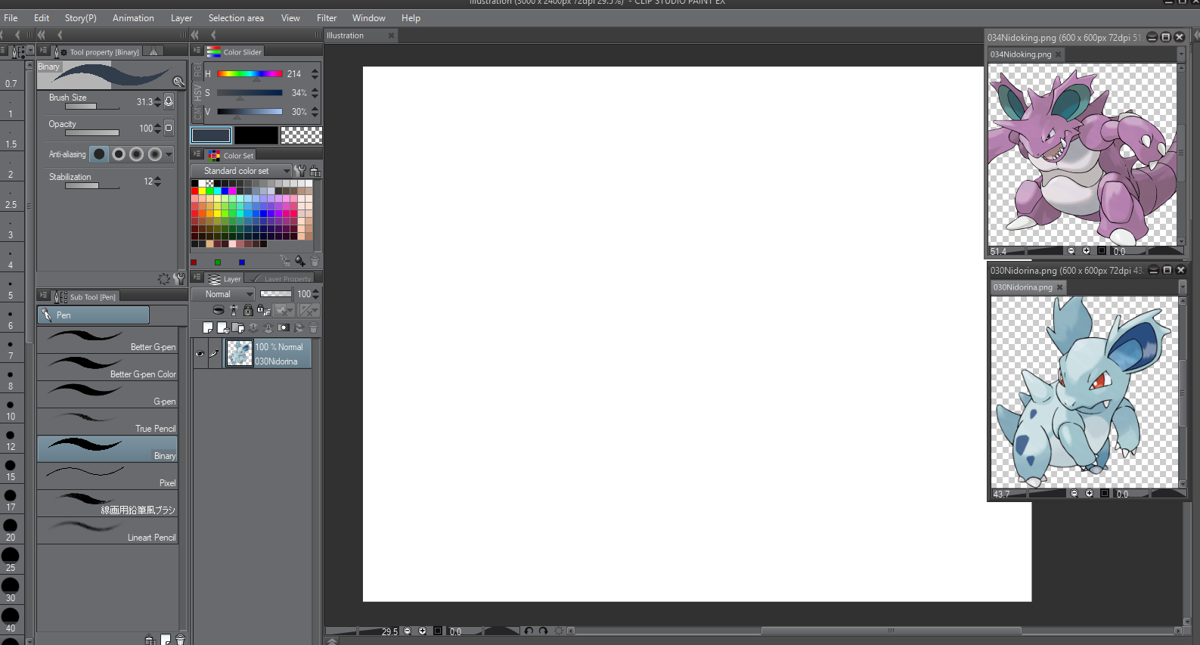This screenshot has height=645, width=1200.
Task: Select the Pixel sub tool
Action: [x=107, y=476]
